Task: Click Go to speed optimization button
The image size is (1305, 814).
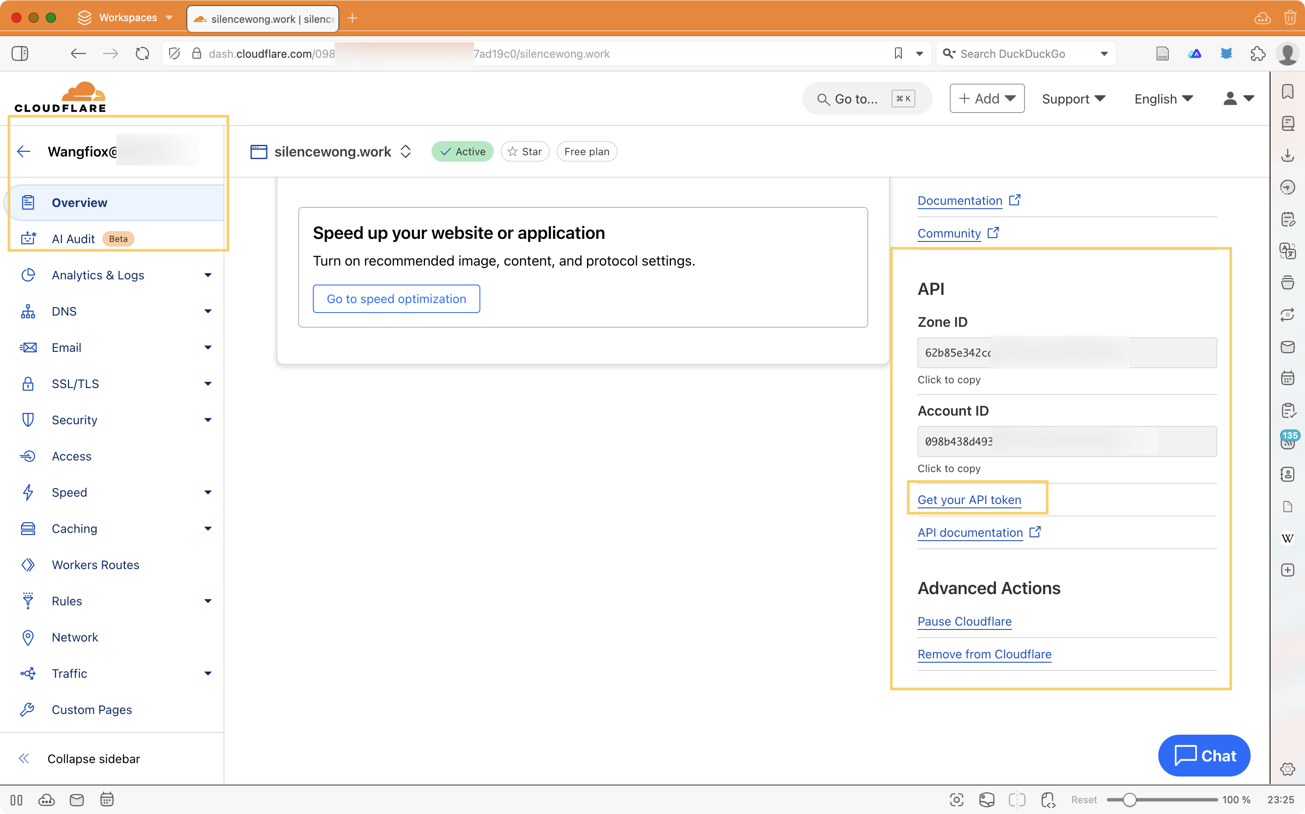Action: 396,299
